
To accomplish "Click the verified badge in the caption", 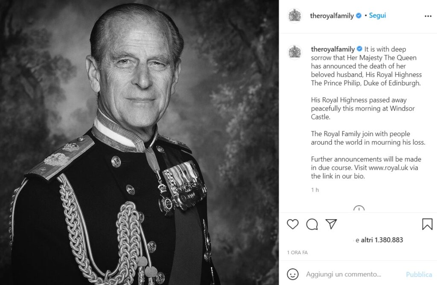I will tap(360, 49).
